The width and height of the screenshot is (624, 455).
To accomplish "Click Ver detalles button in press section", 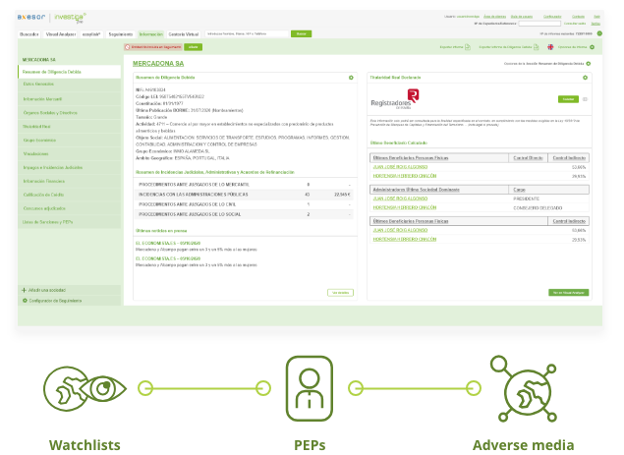I will (340, 293).
